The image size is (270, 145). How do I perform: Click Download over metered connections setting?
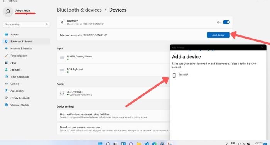pyautogui.click(x=114, y=129)
